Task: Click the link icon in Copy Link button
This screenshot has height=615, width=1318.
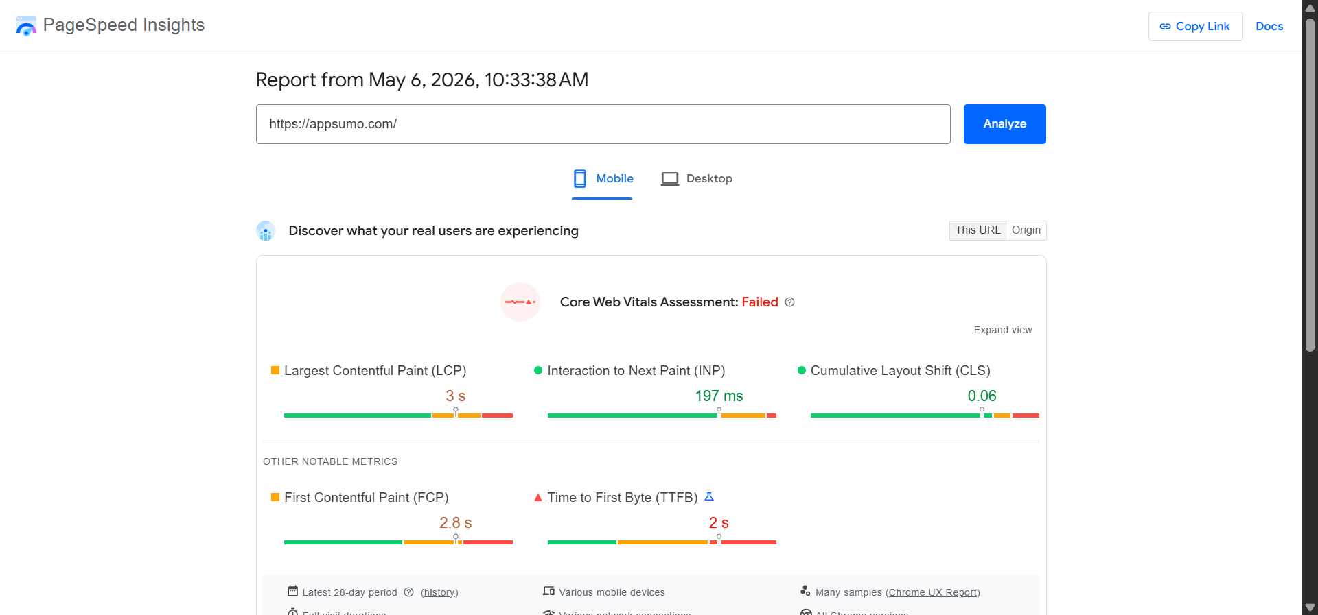Action: pyautogui.click(x=1165, y=26)
